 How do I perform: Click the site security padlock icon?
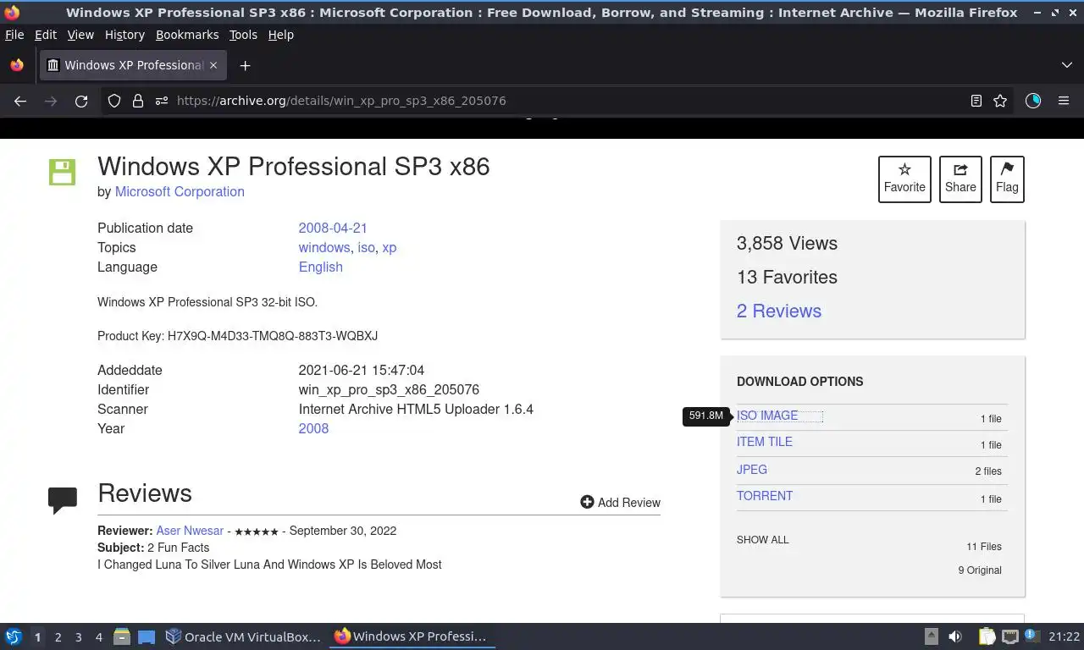(138, 101)
